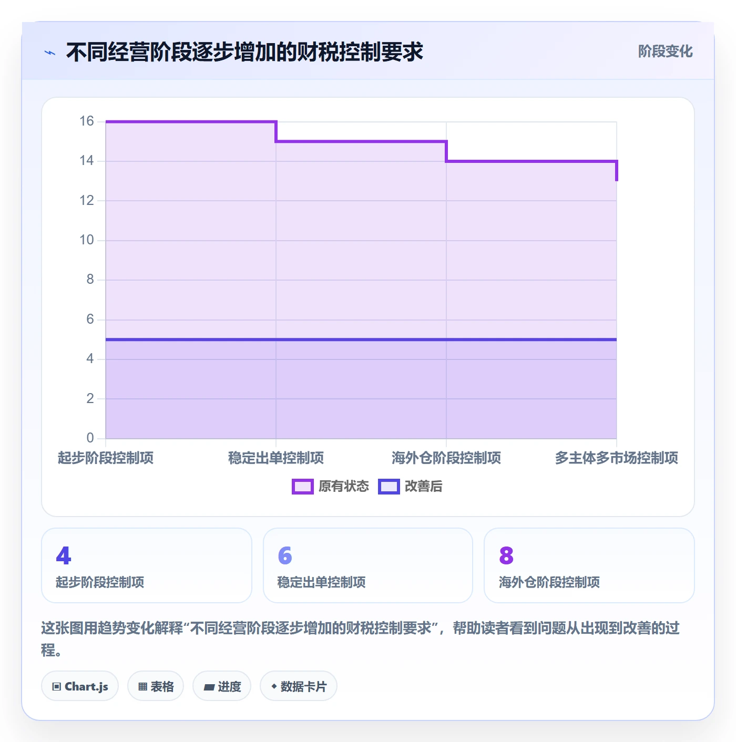Click the purple 原有状态 step at value 15
Screen dimensions: 736x742
coord(361,141)
